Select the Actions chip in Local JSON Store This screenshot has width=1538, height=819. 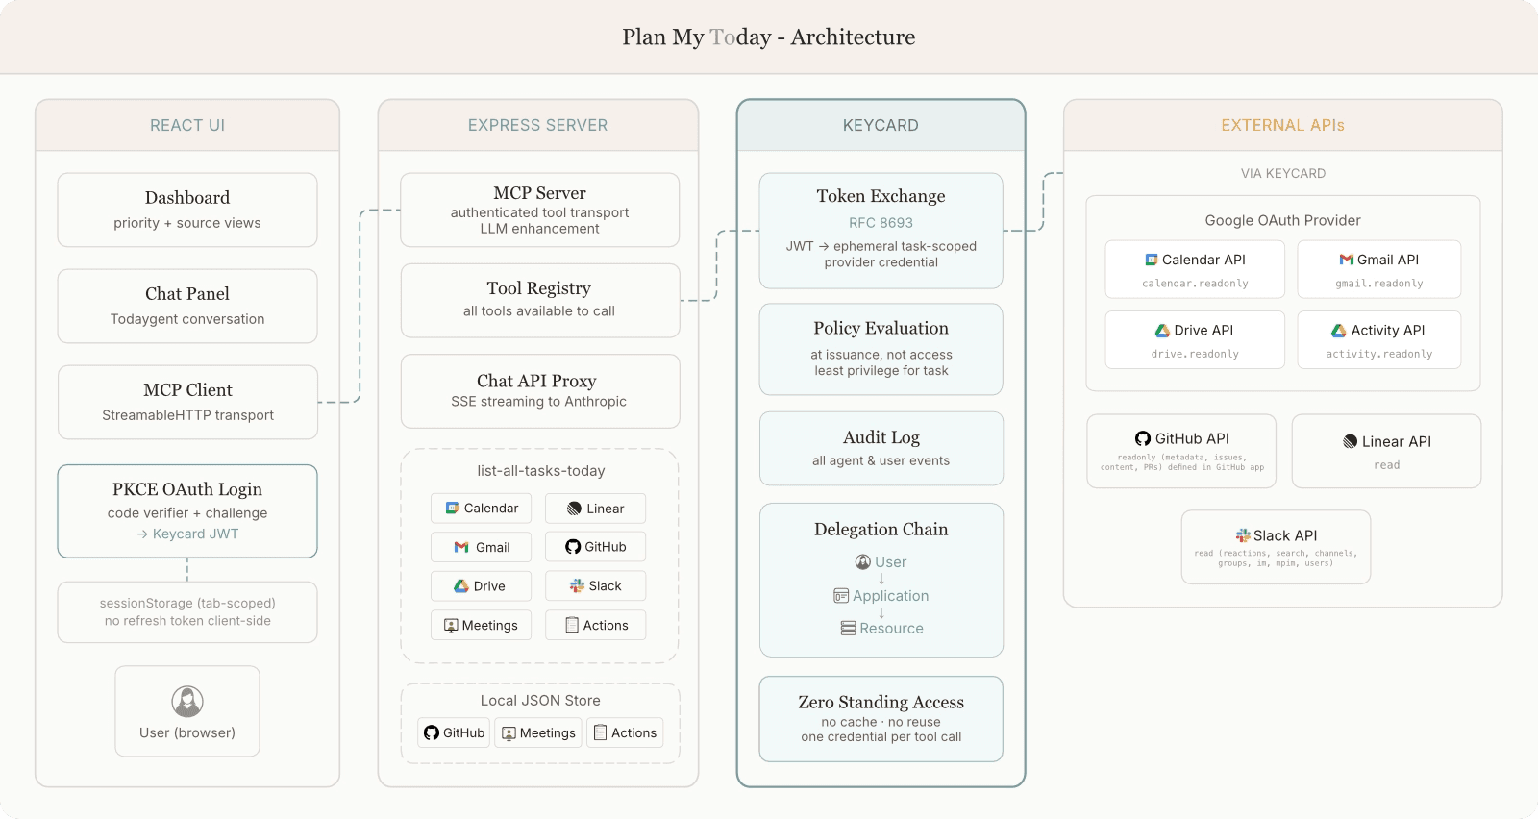click(x=626, y=733)
